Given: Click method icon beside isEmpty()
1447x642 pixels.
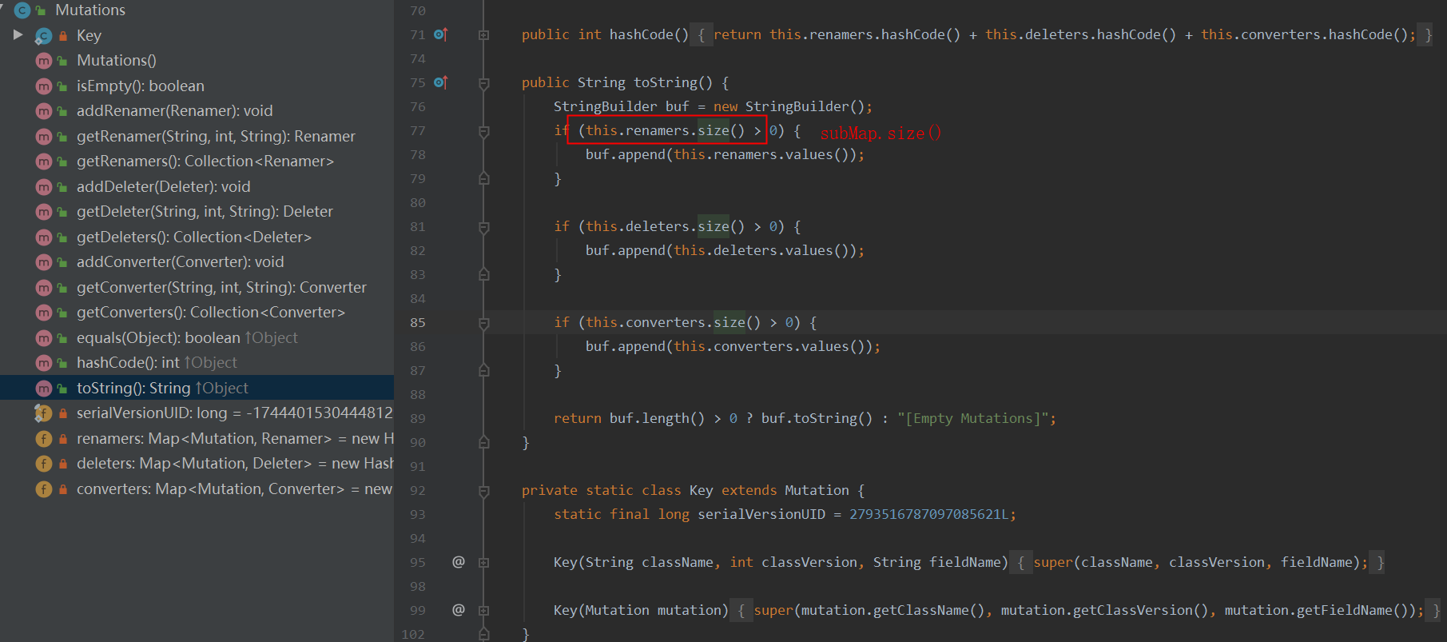Looking at the screenshot, I should 44,86.
